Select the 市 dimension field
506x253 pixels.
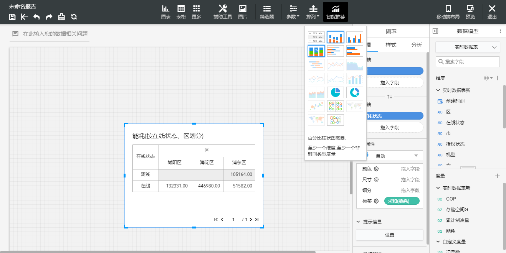click(x=448, y=133)
